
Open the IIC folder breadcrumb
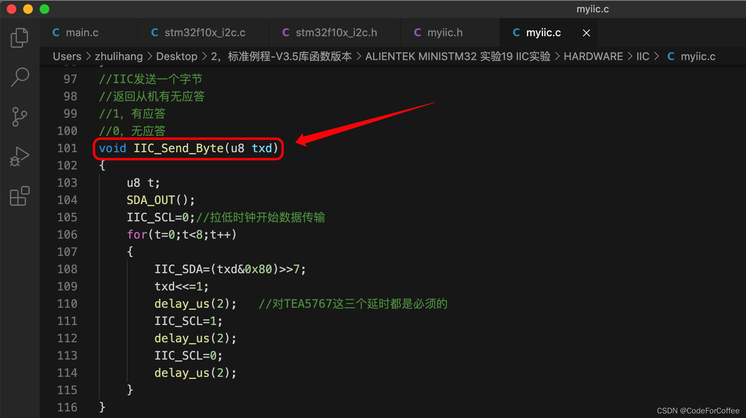coord(642,56)
